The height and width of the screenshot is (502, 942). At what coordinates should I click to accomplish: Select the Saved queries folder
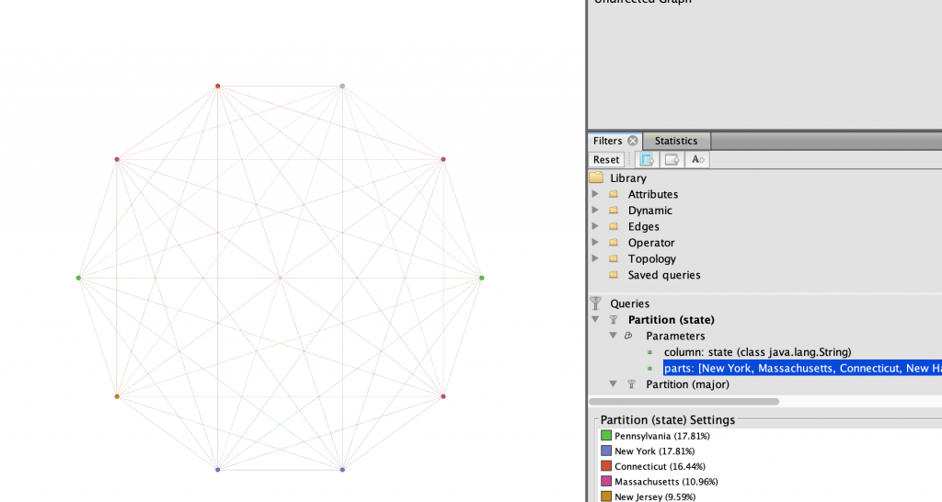[x=663, y=275]
